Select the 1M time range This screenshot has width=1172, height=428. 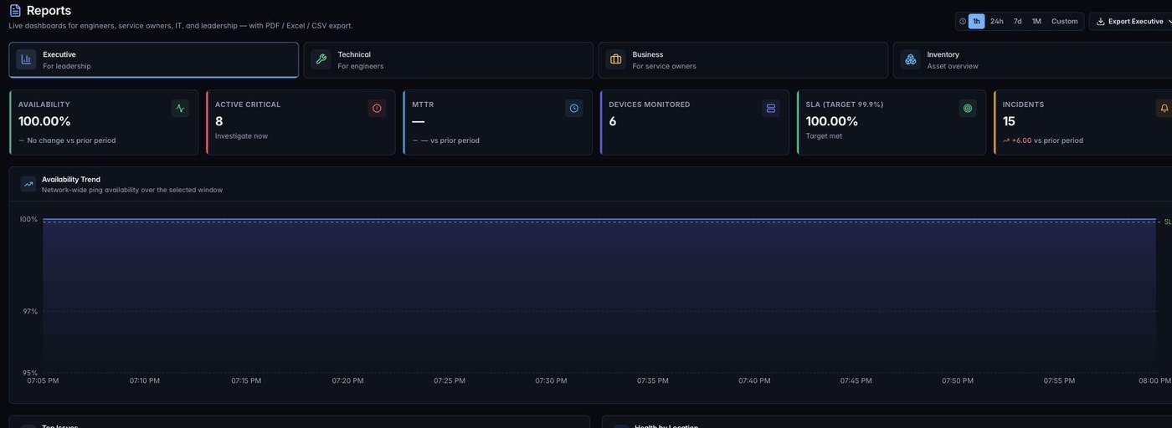pyautogui.click(x=1036, y=22)
